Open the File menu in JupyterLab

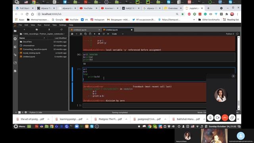20,25
